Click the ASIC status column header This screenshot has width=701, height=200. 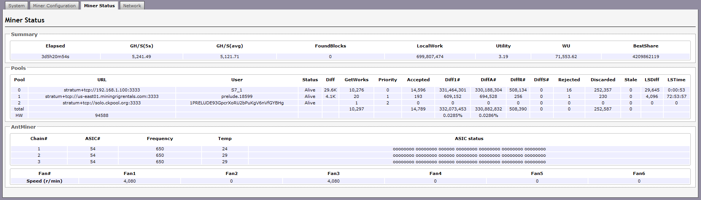469,139
